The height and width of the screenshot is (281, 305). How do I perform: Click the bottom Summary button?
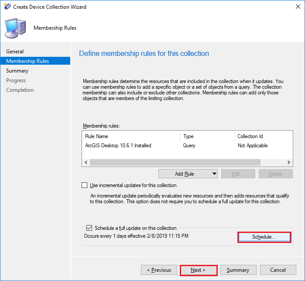pos(238,270)
